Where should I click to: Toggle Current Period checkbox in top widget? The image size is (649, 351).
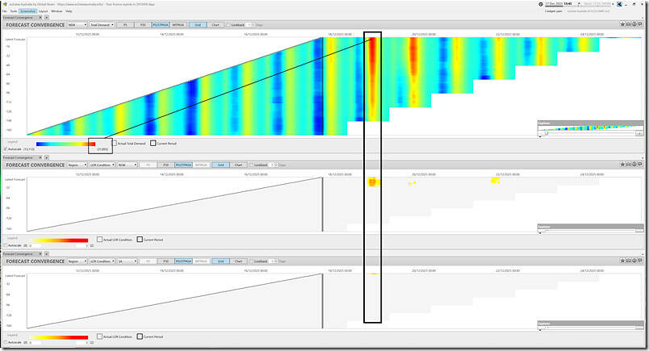[x=153, y=143]
